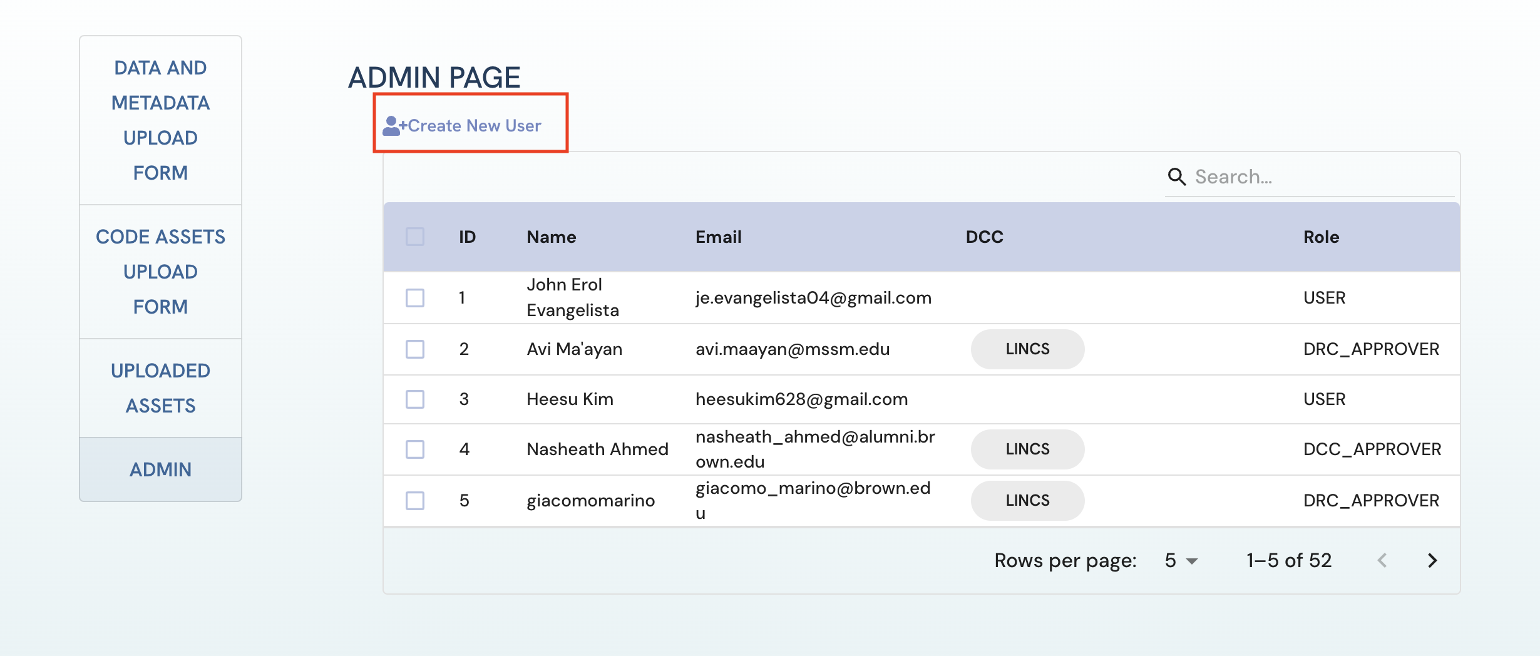Go to next page with right arrow
The image size is (1540, 656).
[1432, 560]
